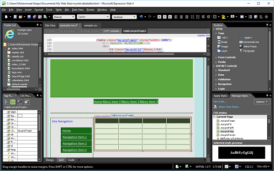Click Decrease Indent icon
This screenshot has width=274, height=171.
[x=203, y=17]
